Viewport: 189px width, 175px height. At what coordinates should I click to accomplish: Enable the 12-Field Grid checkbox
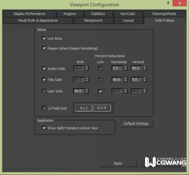tap(44, 108)
